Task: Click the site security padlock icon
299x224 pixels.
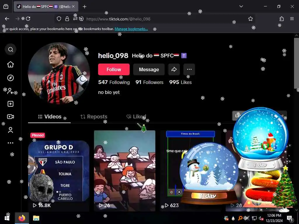Action: tap(67, 19)
